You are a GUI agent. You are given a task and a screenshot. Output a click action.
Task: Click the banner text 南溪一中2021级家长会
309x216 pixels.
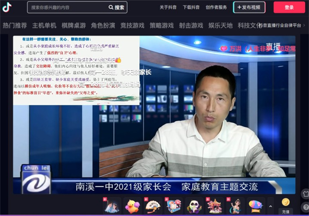coord(123,187)
